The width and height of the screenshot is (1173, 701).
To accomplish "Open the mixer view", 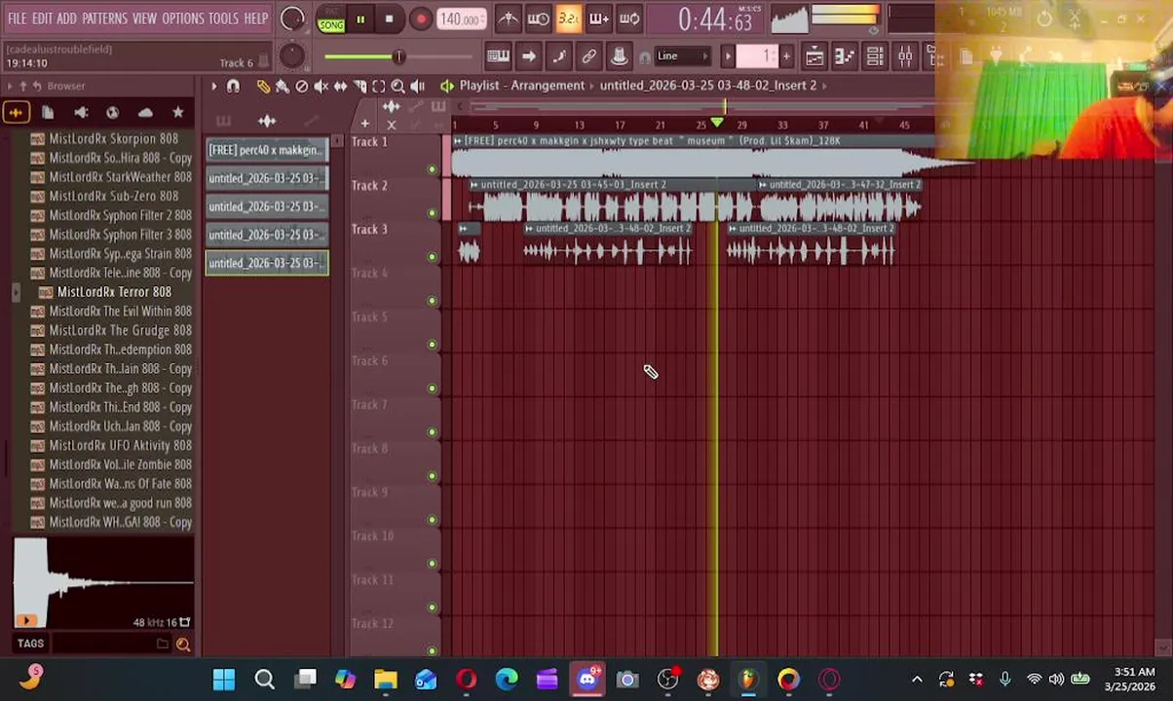I will pyautogui.click(x=905, y=56).
